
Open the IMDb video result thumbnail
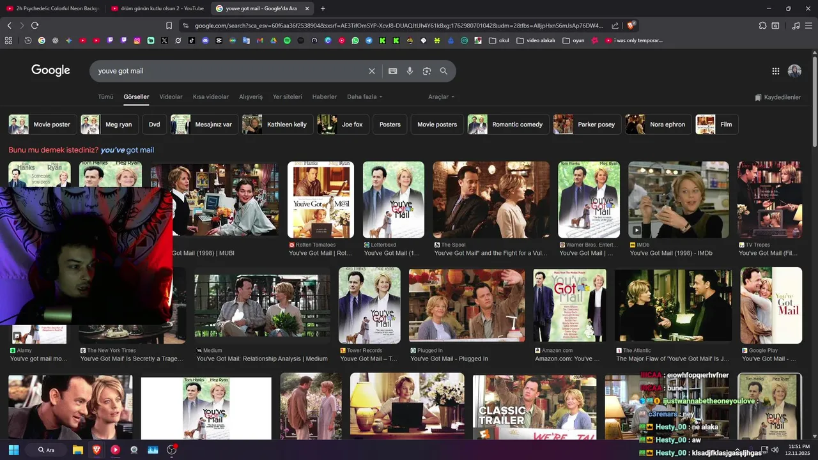679,199
